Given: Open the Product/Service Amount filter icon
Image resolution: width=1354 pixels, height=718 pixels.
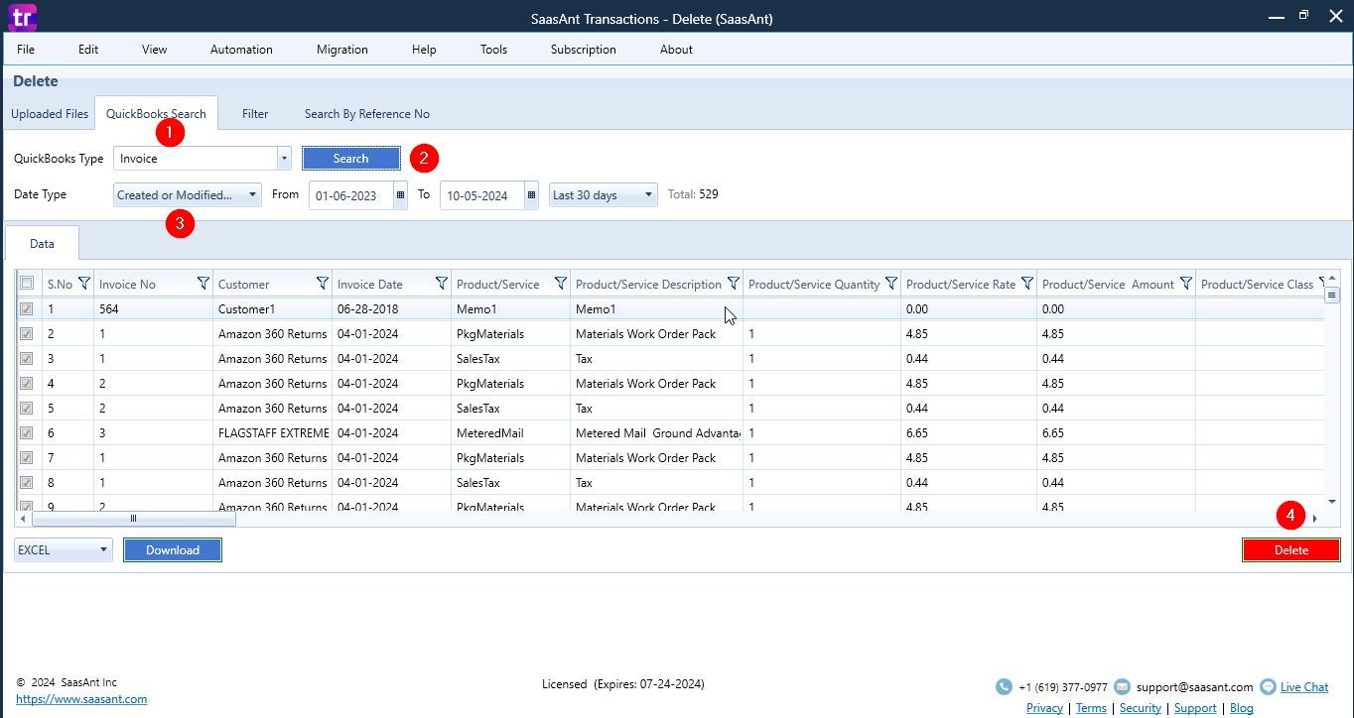Looking at the screenshot, I should (1186, 284).
